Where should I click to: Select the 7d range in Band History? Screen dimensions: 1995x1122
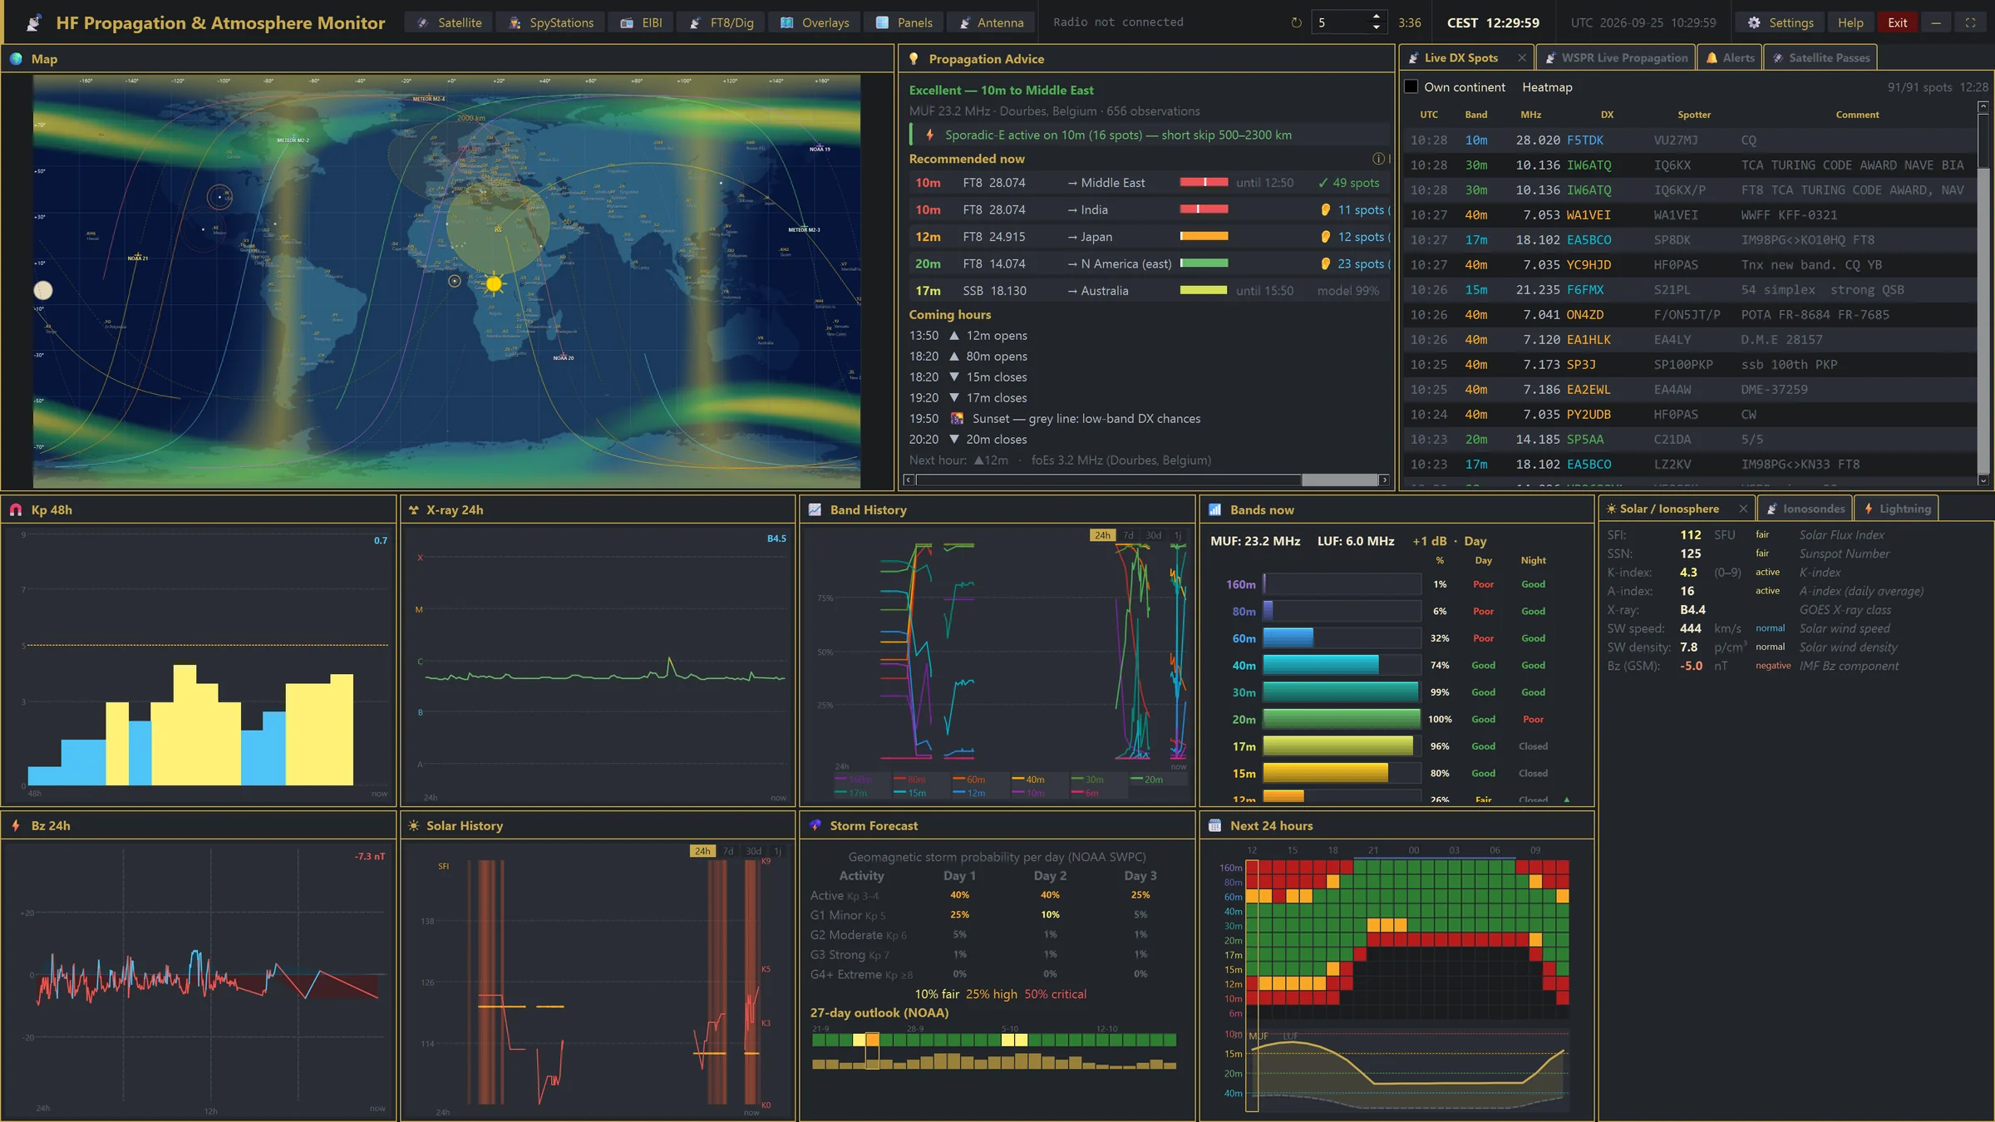1128,535
